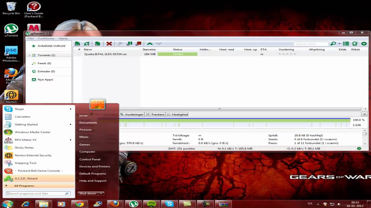The width and height of the screenshot is (371, 208).
Task: Click the web search input field
Action: coord(311,44)
